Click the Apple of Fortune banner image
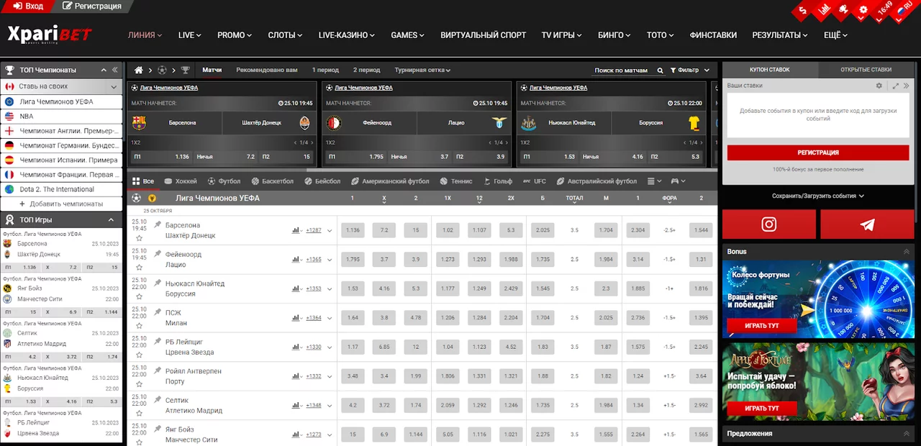Viewport: 921px width, 446px height. point(818,382)
